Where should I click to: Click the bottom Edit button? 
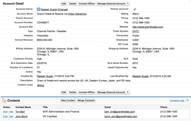coord(64,92)
